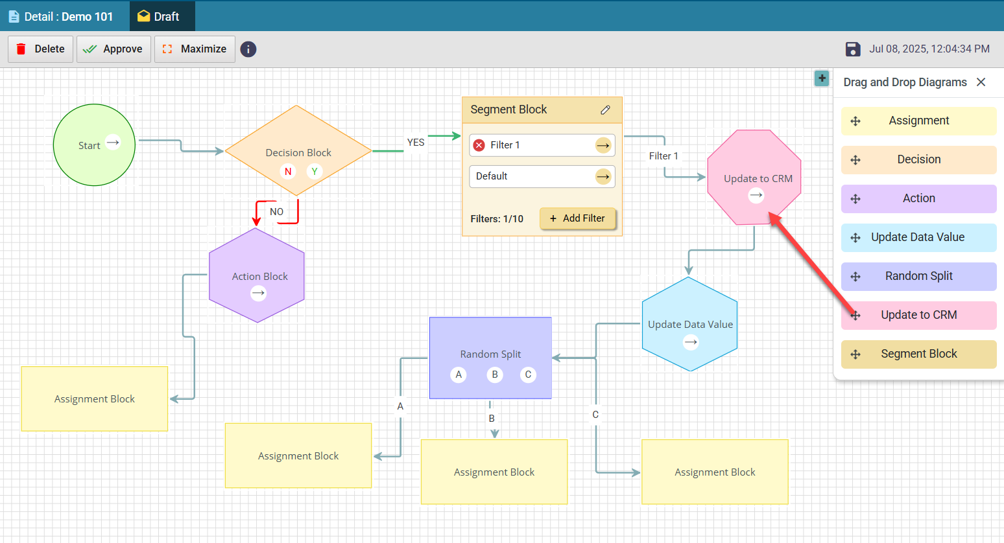The width and height of the screenshot is (1004, 543).
Task: Select the Decision Block label text
Action: tap(298, 153)
